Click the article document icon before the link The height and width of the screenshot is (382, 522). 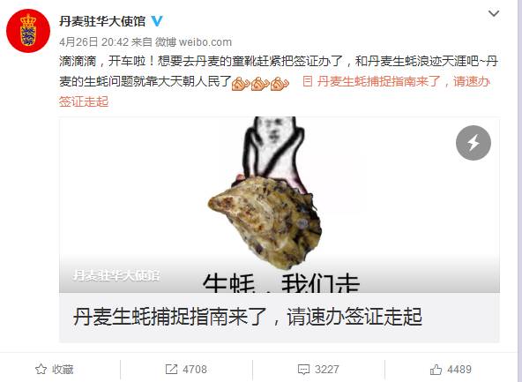point(307,81)
